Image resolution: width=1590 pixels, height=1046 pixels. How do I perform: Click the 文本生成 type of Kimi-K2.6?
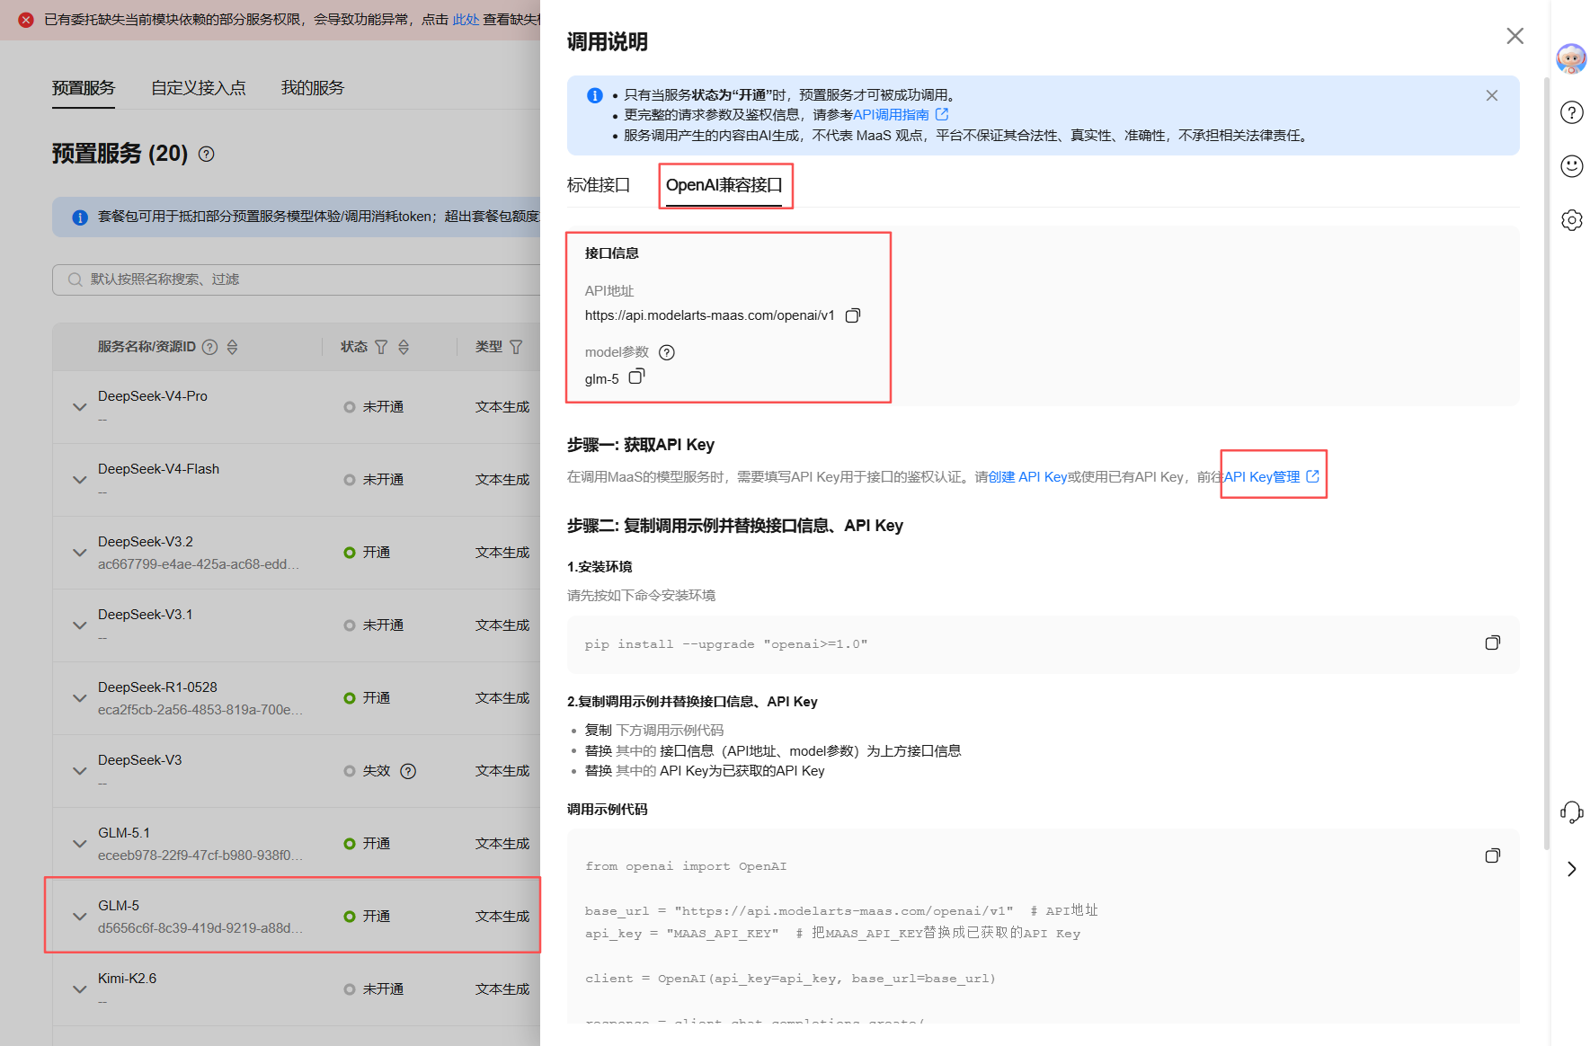pyautogui.click(x=502, y=989)
